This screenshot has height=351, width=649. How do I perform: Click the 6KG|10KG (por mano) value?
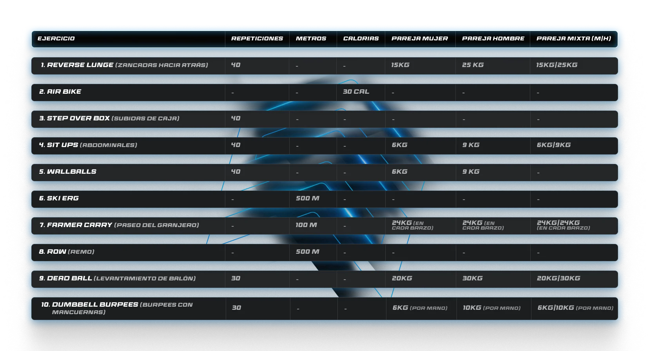(575, 308)
